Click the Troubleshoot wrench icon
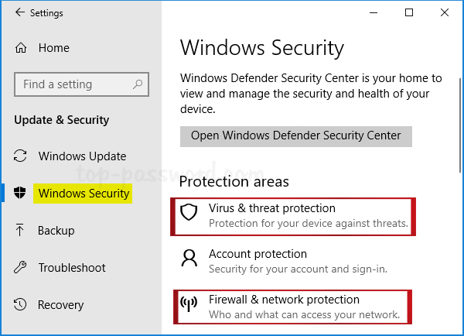This screenshot has width=464, height=336. (x=20, y=267)
